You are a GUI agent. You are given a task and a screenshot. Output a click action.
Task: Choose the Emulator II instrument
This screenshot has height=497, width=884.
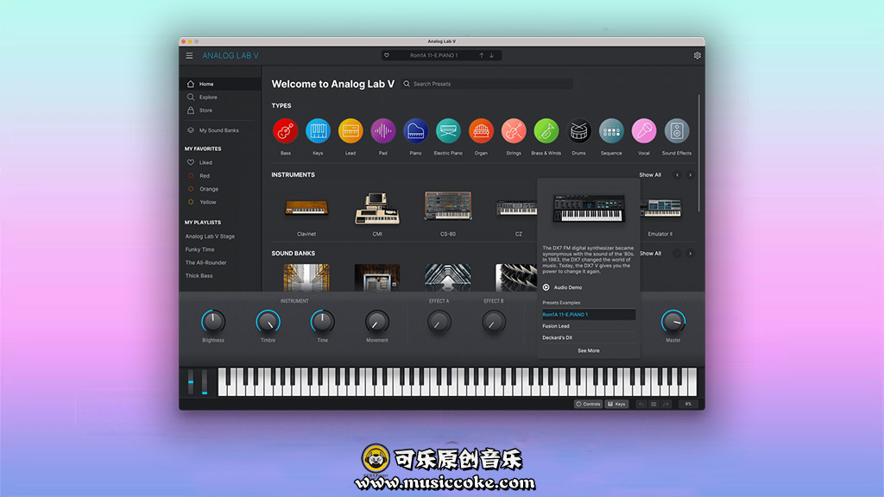click(x=660, y=209)
